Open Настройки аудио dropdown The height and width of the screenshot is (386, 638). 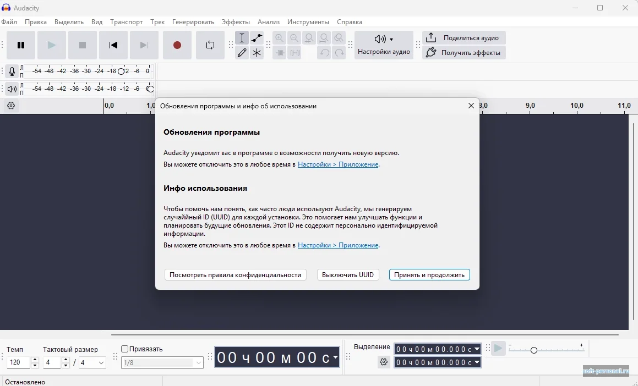[384, 45]
